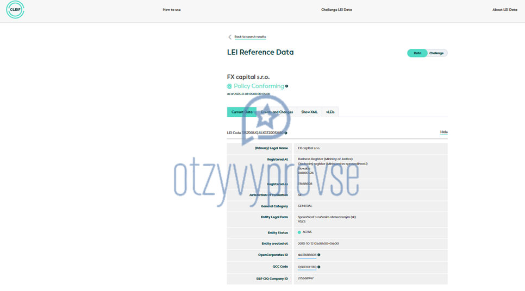Switch to the vLEIs tab
Image resolution: width=525 pixels, height=291 pixels.
[x=330, y=112]
